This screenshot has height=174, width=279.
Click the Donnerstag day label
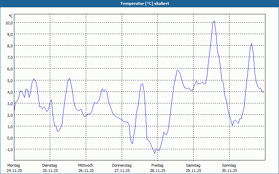coord(122,166)
